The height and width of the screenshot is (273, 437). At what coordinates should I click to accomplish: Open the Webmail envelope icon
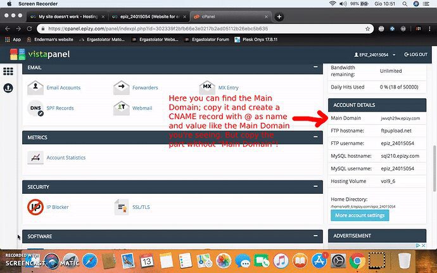pos(121,108)
